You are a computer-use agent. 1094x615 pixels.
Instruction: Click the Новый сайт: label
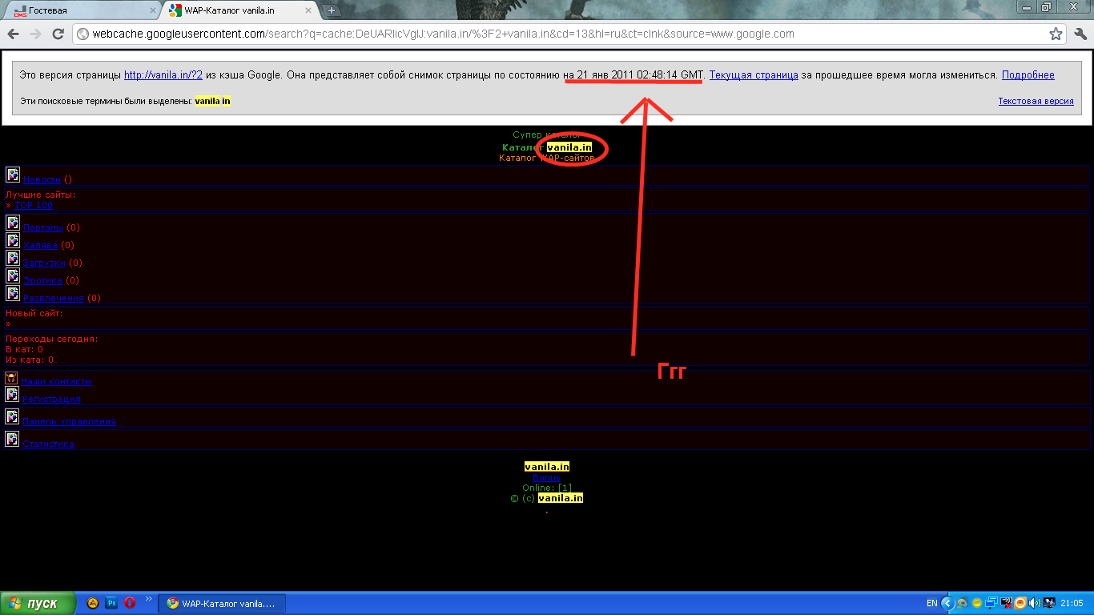[34, 314]
